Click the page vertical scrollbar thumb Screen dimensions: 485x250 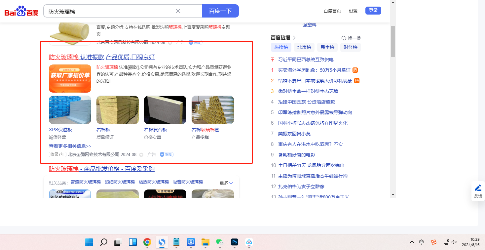[393, 41]
